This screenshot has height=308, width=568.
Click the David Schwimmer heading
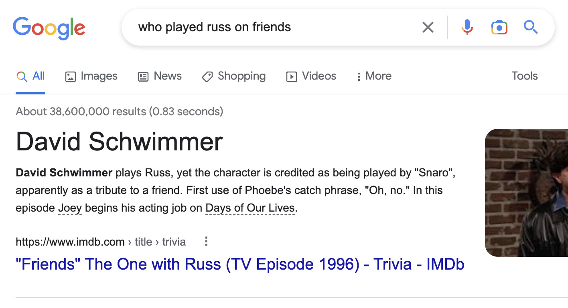[x=119, y=142]
